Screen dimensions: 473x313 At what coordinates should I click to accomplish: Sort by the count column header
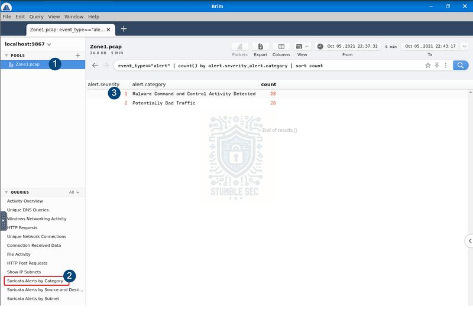[268, 84]
